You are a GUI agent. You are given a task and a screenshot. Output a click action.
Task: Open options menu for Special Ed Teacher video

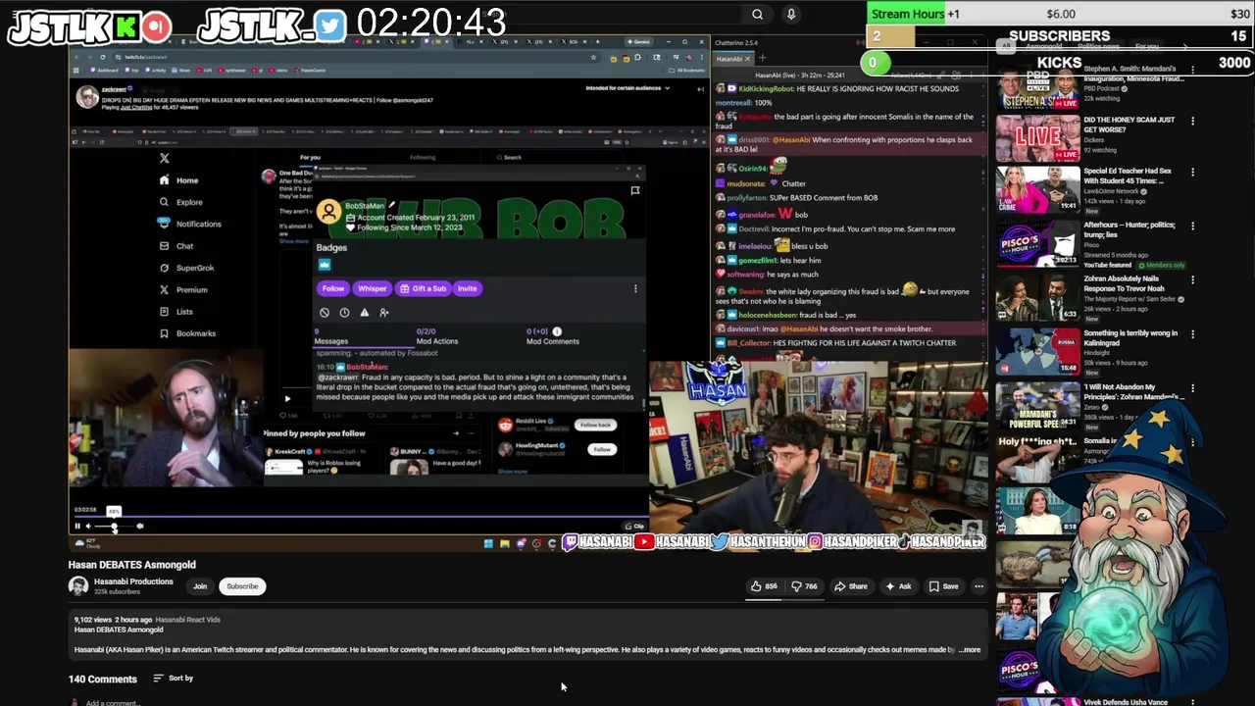(1192, 173)
